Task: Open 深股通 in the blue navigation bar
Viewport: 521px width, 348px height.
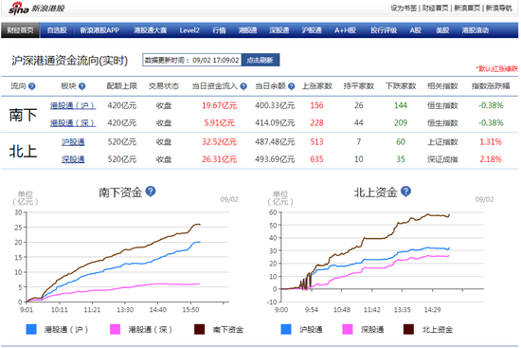Action: tap(279, 30)
